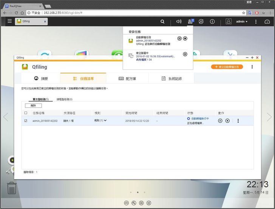Stop the admin_201805142202 task in table row
Screen dimensions: 275x209
pos(227,121)
